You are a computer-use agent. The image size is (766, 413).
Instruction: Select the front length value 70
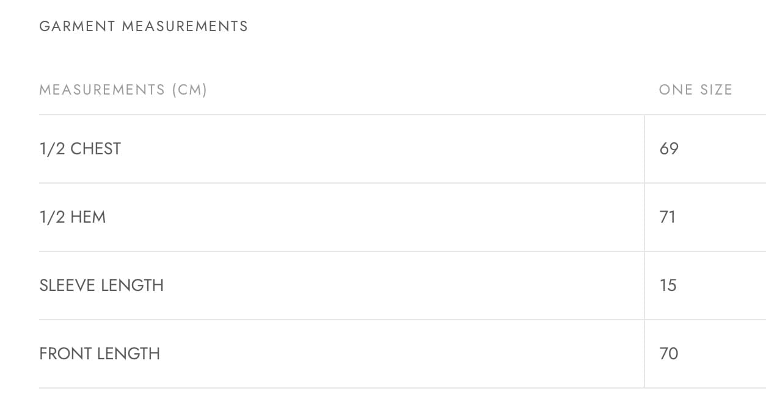pos(669,354)
